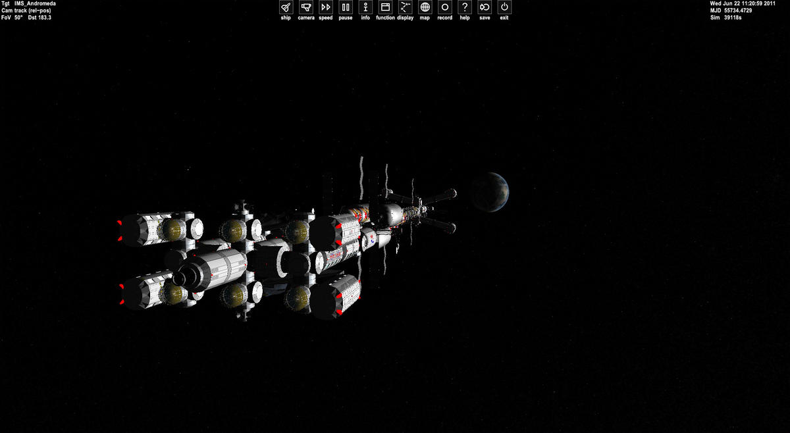Click the 'Dst 183.3' distance readout
The image size is (790, 433).
click(x=39, y=18)
